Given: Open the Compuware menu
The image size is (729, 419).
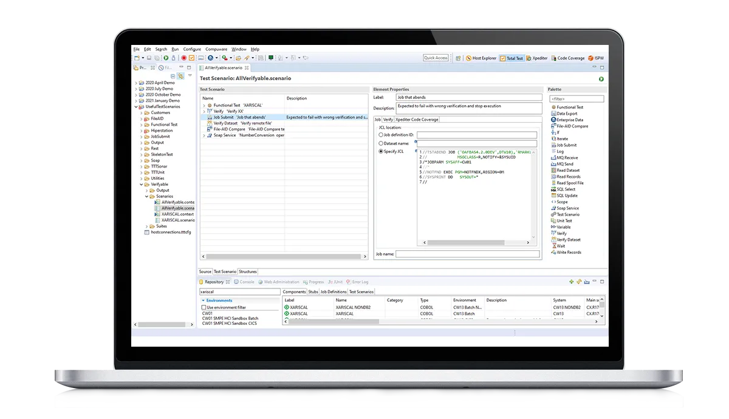Looking at the screenshot, I should (x=216, y=49).
